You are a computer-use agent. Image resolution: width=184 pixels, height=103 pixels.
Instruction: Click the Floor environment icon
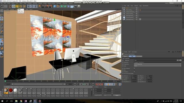(x=72, y=6)
